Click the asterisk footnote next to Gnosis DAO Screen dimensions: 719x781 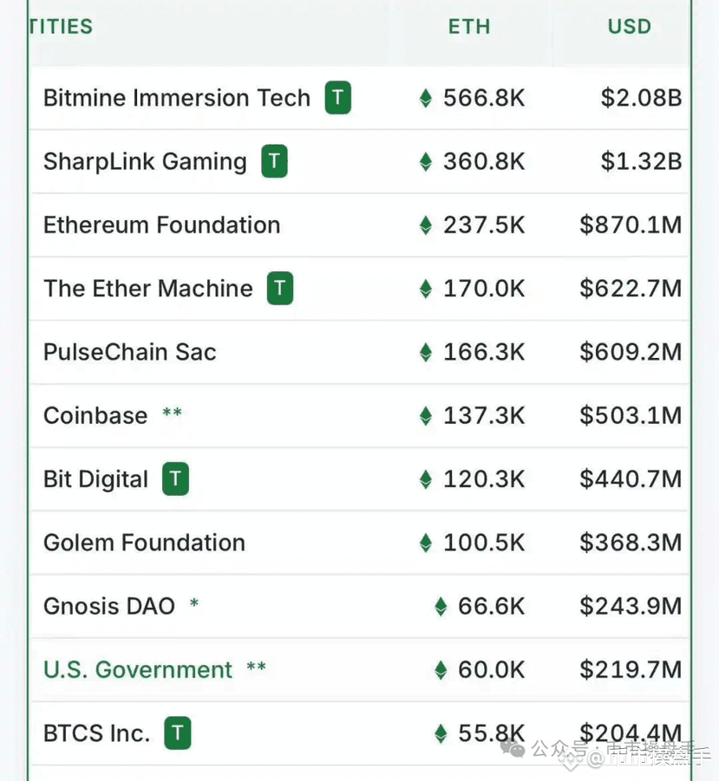193,603
